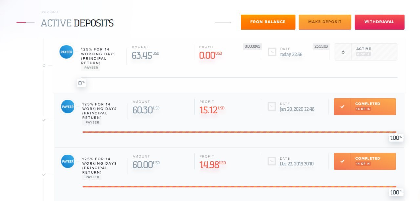
Task: Click the refresh icon in the Active status box
Action: [343, 52]
